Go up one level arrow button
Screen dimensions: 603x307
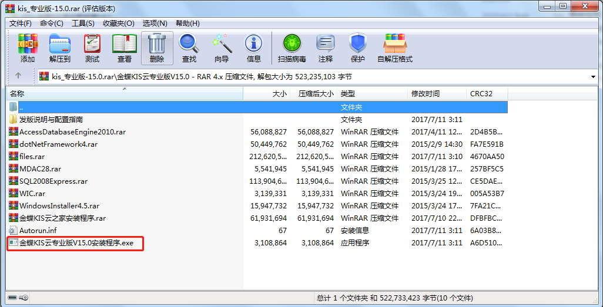[18, 76]
